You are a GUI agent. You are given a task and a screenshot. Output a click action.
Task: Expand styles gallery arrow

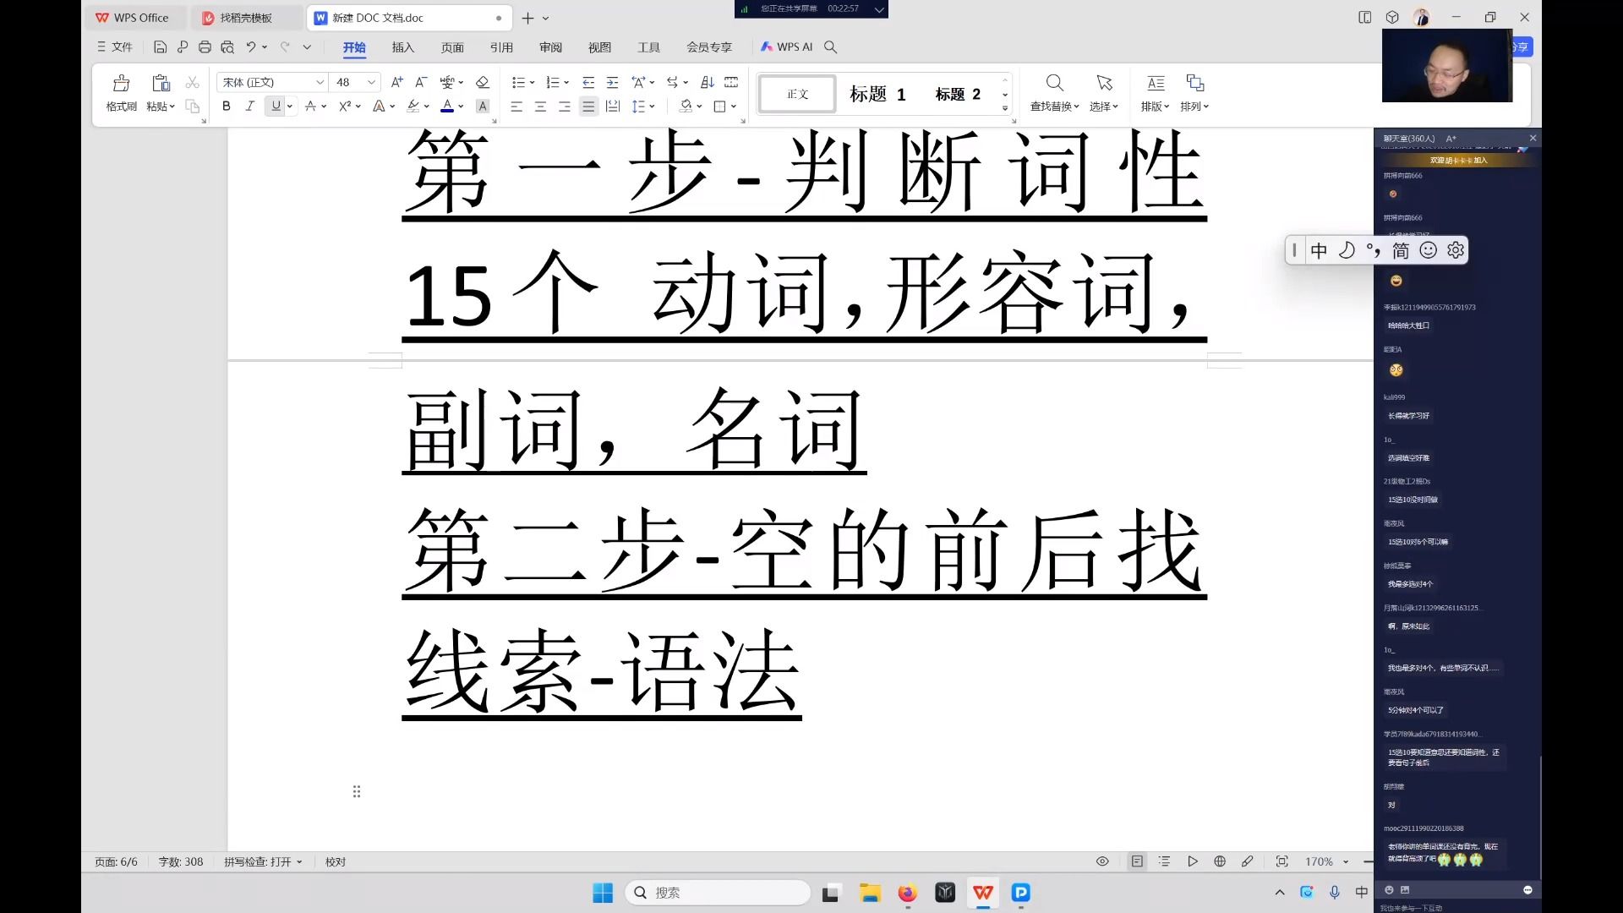[x=1005, y=108]
